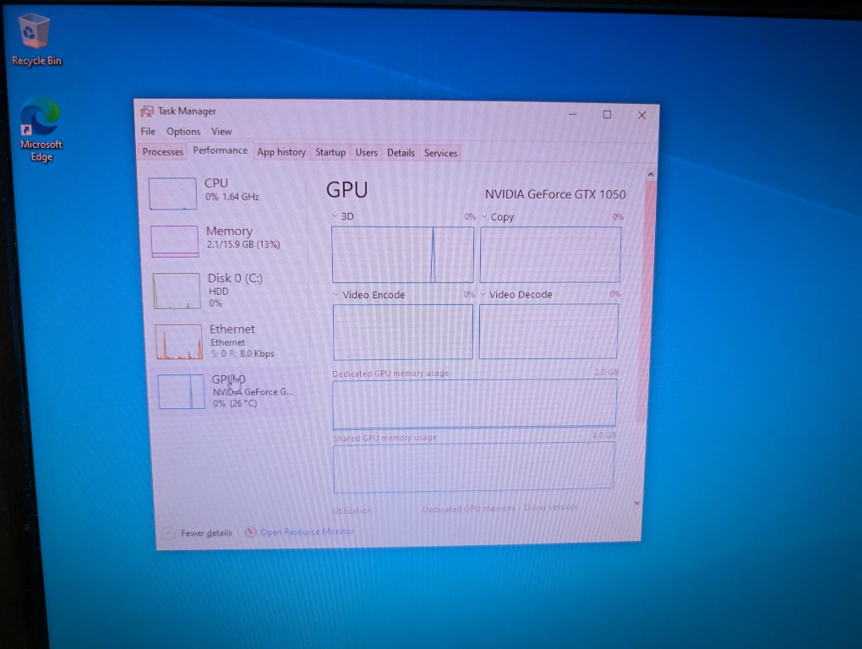Select the GPU 0 mini graph thumbnail

tap(182, 391)
